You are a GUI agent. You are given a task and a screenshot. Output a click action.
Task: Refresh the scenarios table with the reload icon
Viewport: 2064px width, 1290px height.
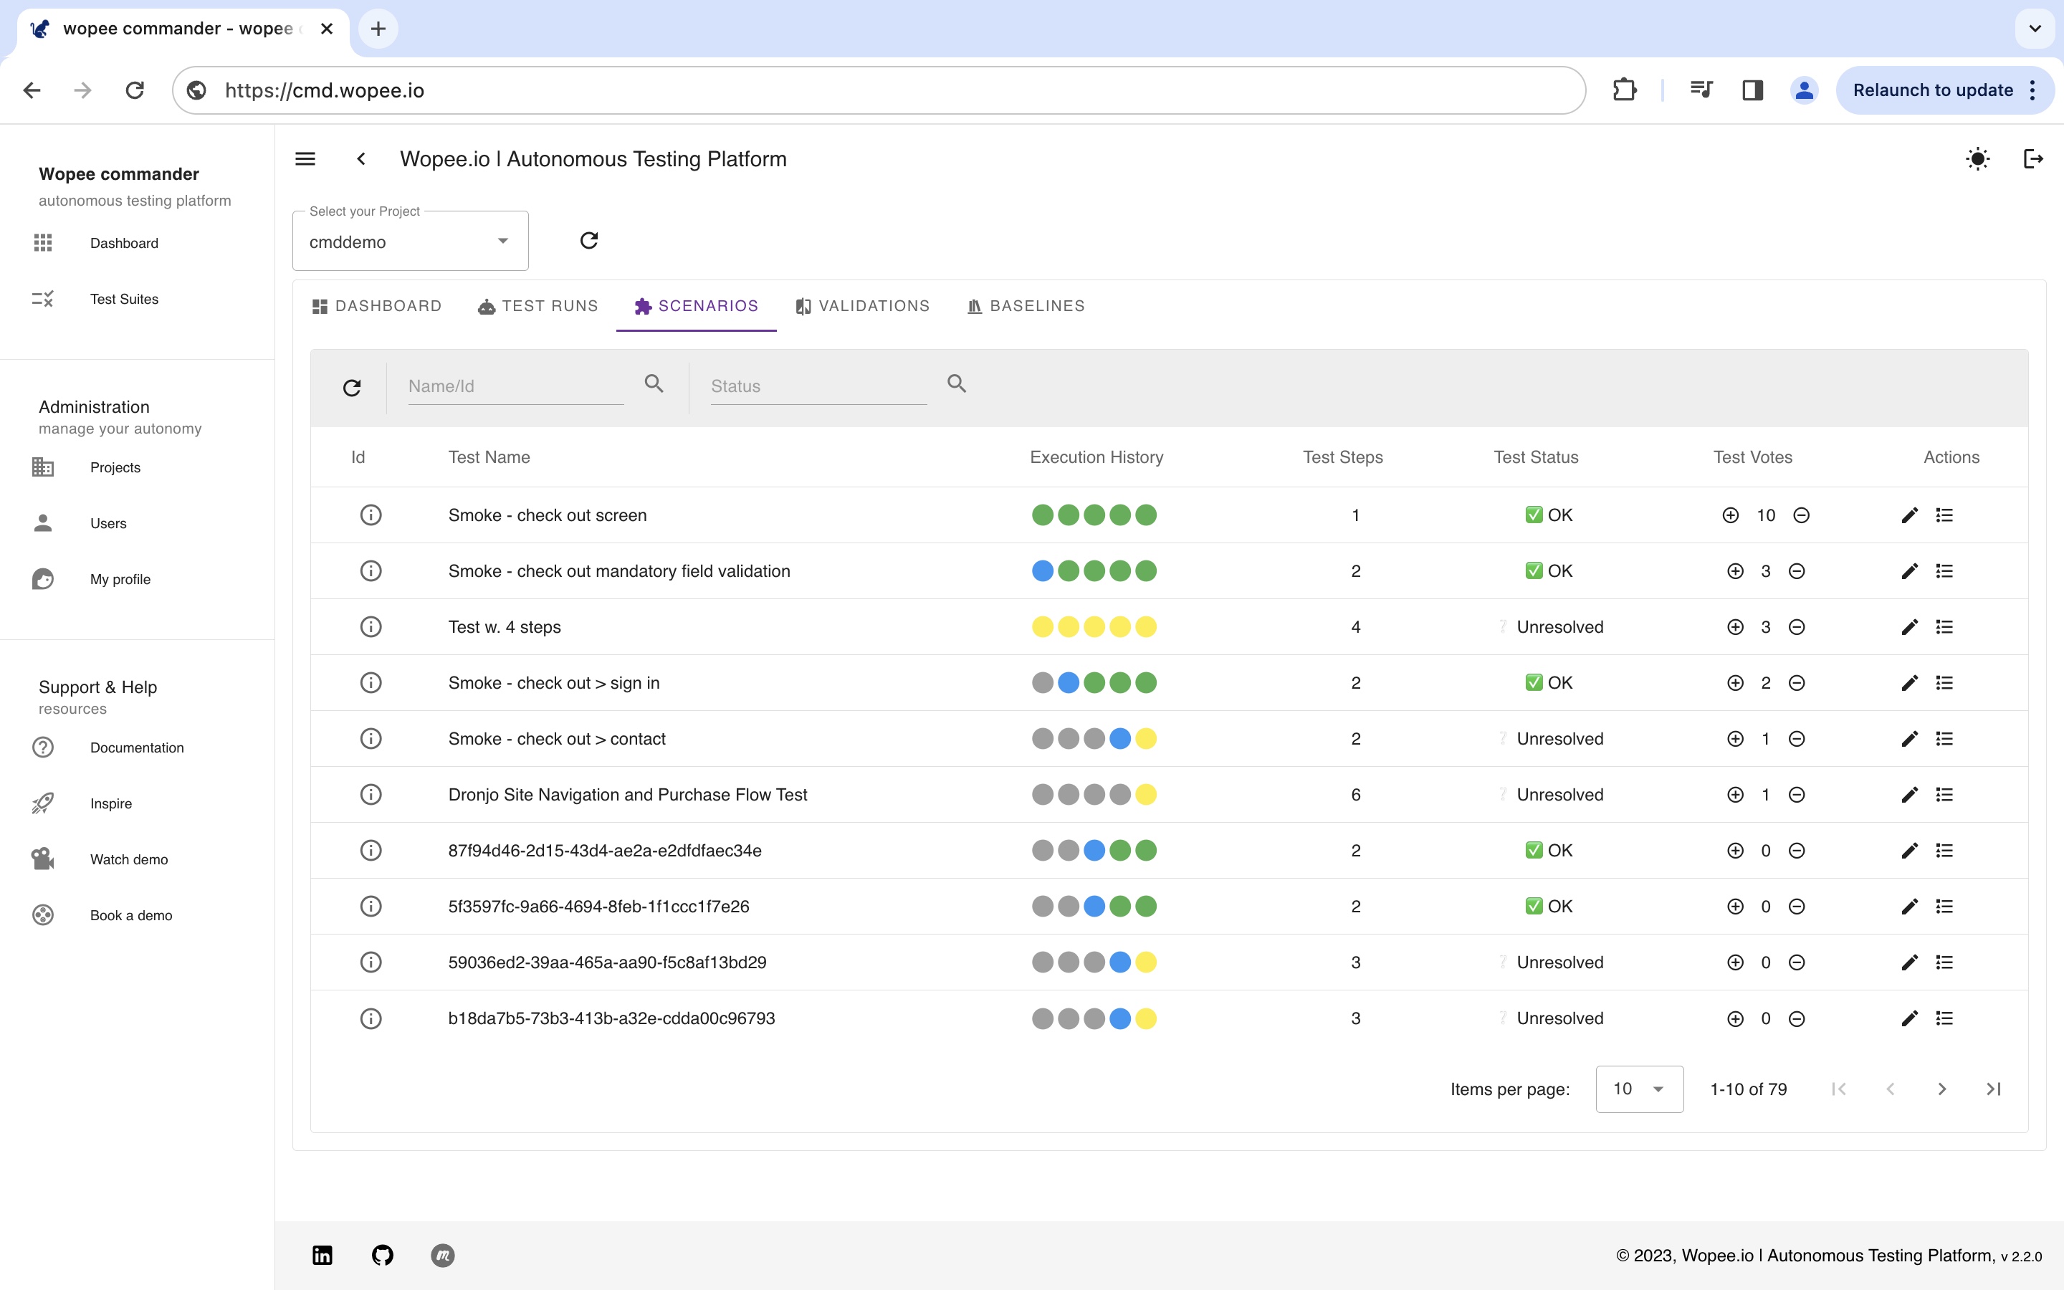tap(351, 388)
